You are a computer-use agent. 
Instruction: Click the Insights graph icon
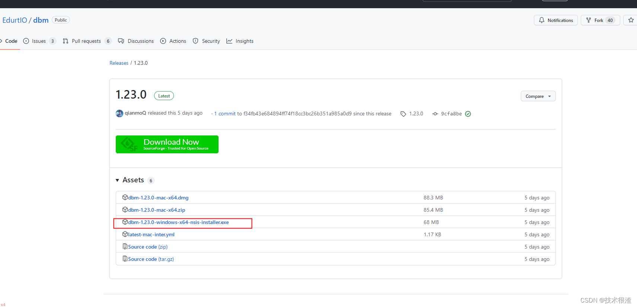229,41
